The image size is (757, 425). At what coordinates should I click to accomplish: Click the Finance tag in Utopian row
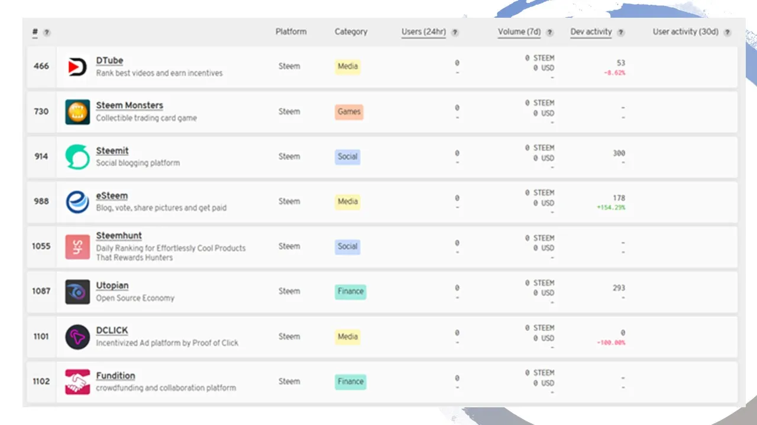point(351,292)
